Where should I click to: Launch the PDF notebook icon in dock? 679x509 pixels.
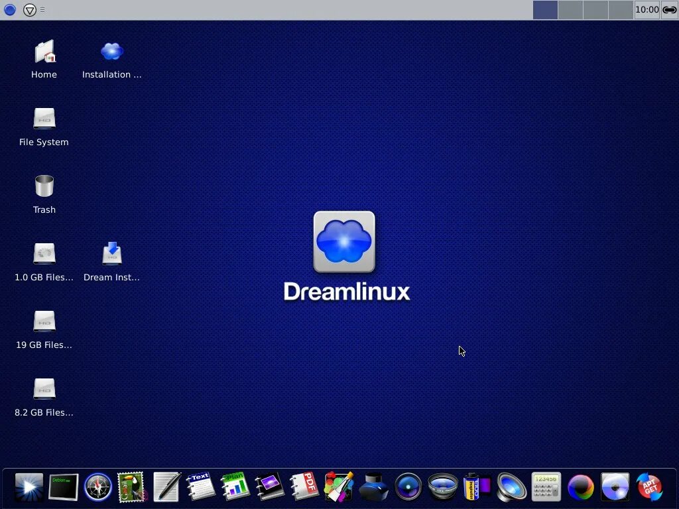(x=304, y=487)
